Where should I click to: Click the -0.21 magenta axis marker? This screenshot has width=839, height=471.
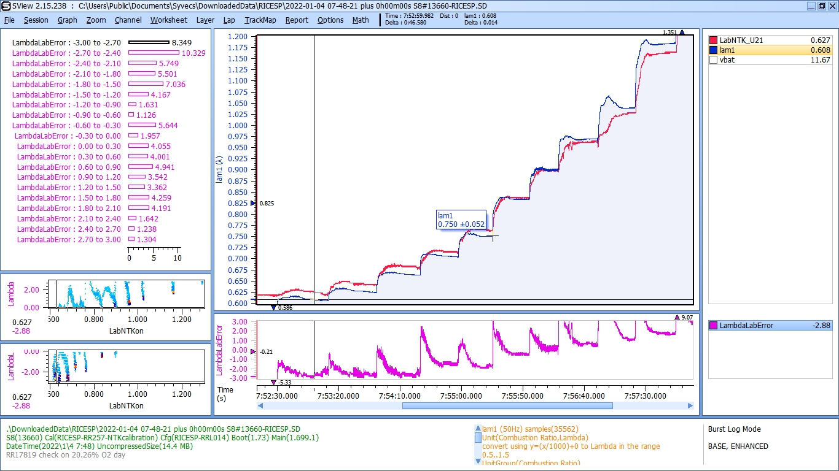coord(254,351)
